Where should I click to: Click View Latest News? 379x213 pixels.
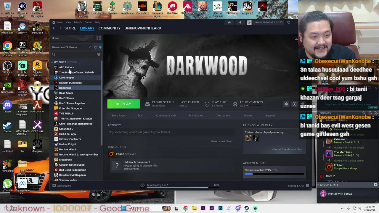point(222,141)
